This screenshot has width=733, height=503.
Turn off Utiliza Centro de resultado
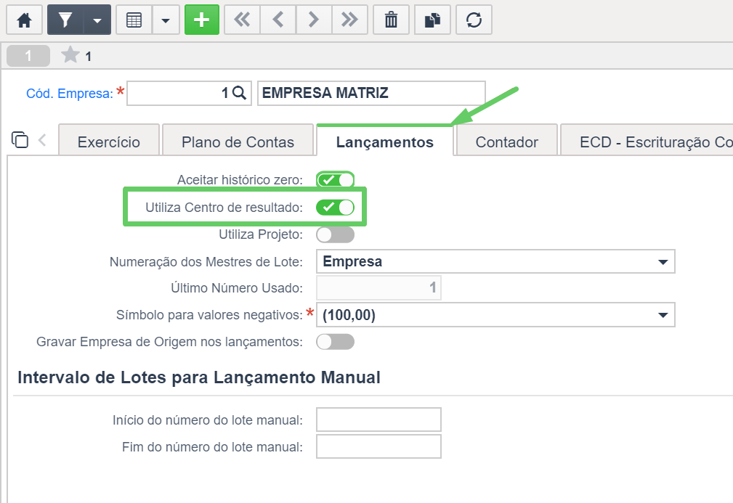[335, 208]
